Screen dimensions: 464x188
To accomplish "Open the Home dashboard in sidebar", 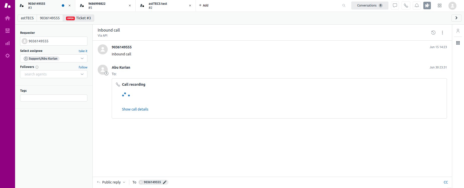I will (8, 18).
